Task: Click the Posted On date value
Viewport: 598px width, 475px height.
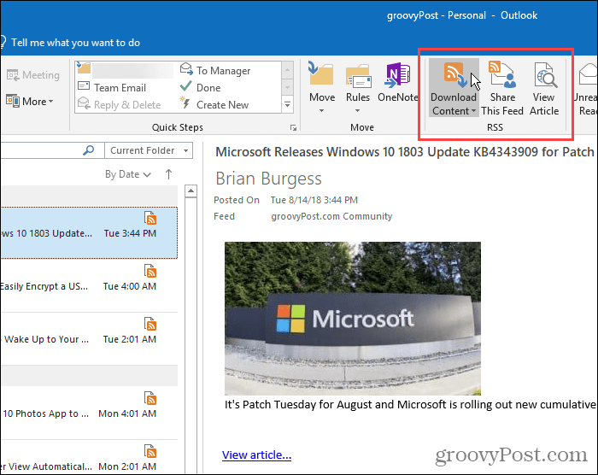Action: click(x=314, y=200)
